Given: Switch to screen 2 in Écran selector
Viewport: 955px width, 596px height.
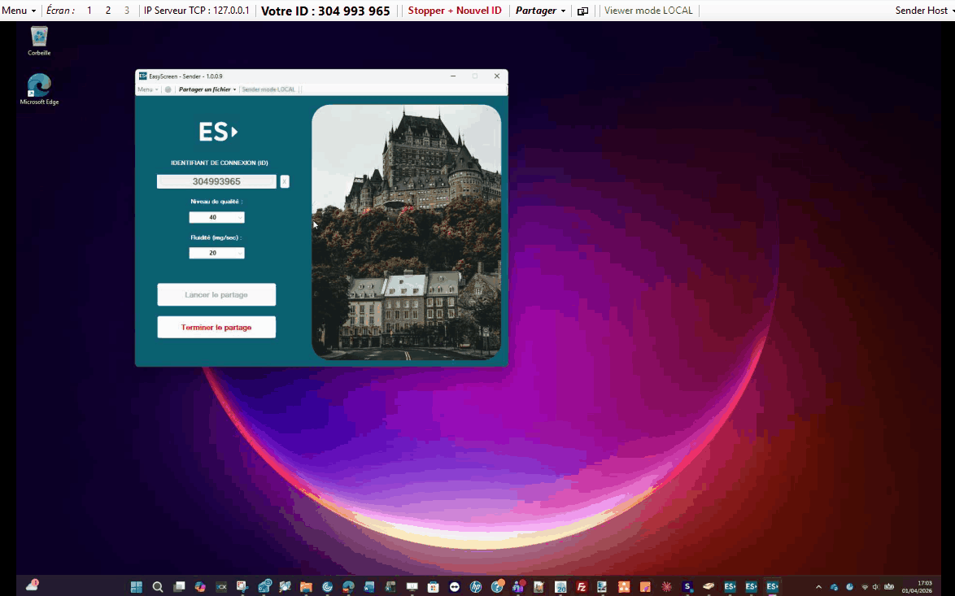Looking at the screenshot, I should tap(108, 11).
